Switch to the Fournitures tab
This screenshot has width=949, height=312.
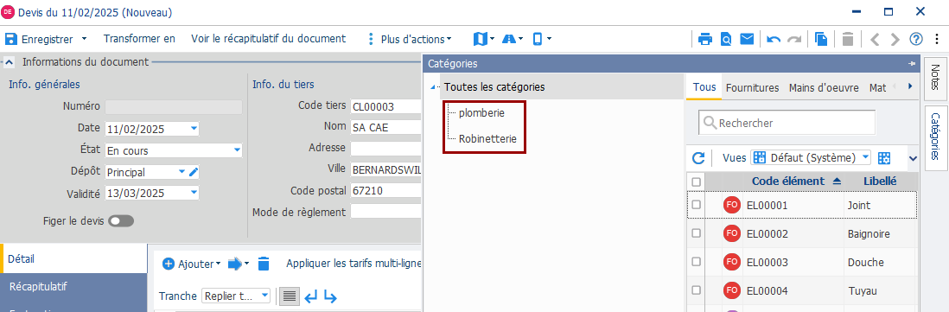tap(752, 87)
